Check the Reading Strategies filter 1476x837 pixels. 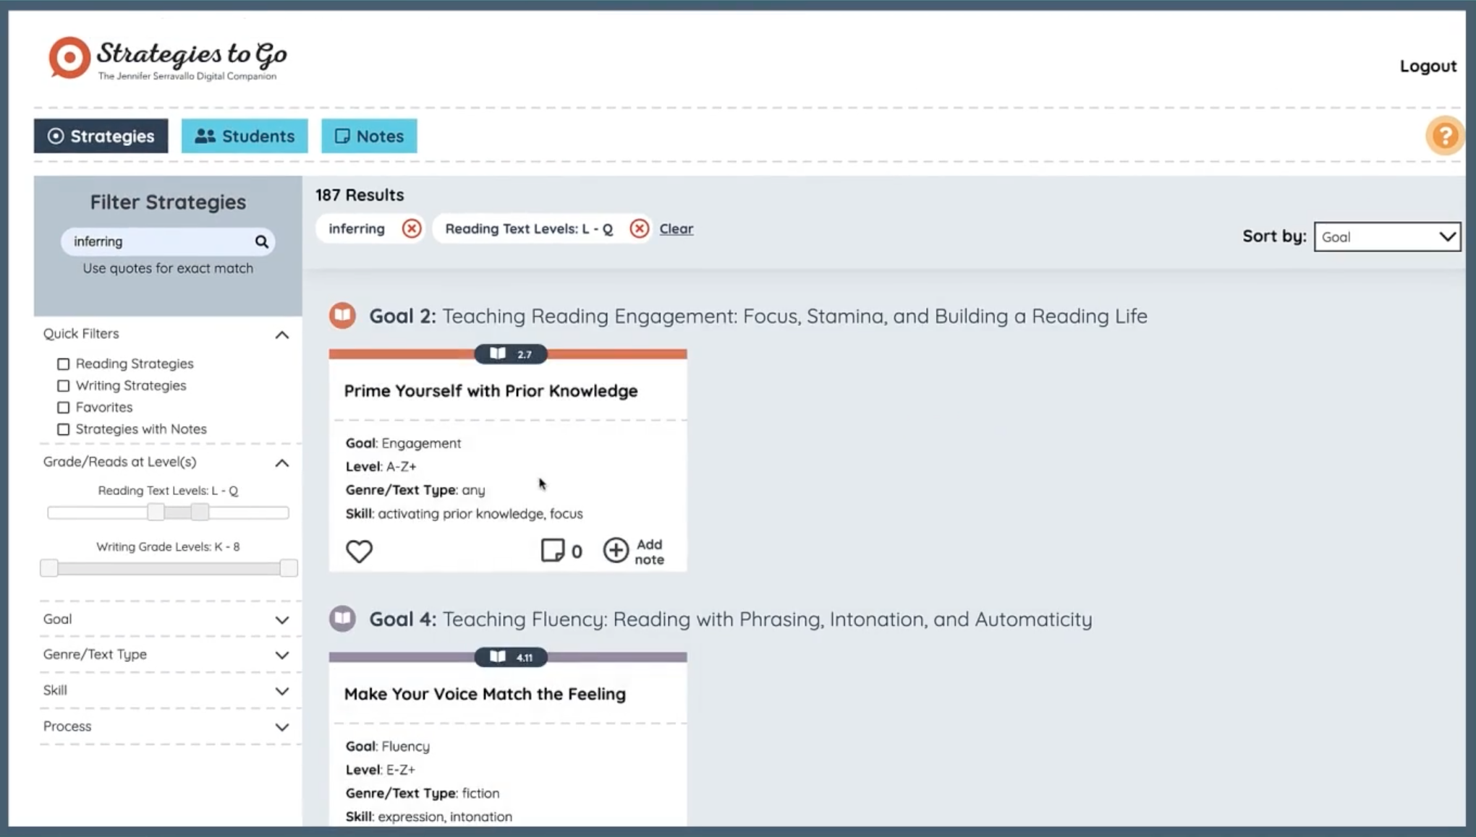[64, 364]
